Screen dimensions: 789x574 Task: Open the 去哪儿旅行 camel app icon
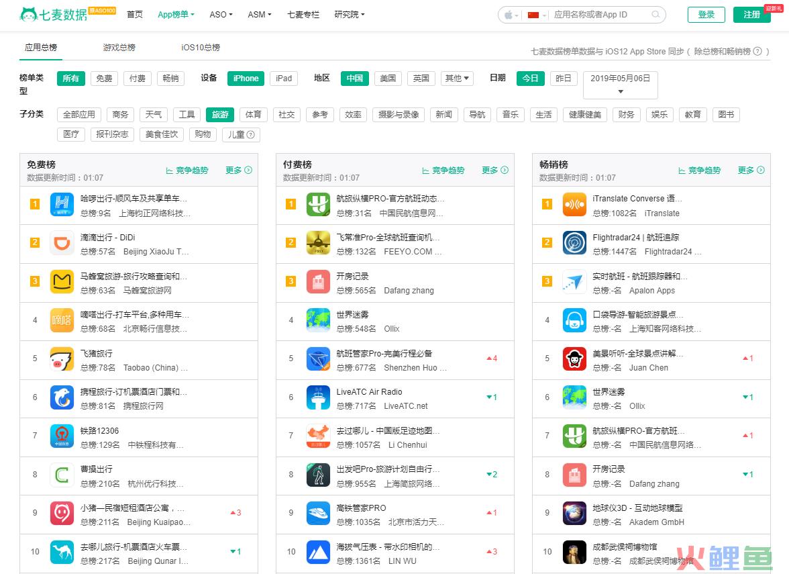pos(62,553)
